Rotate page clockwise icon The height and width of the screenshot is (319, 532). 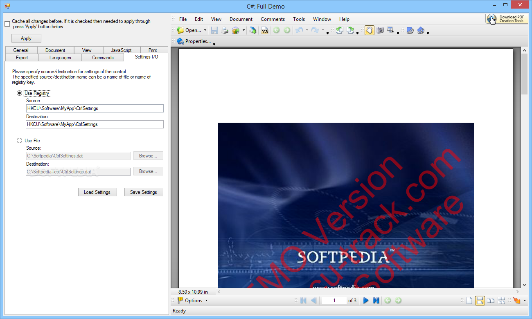[350, 30]
